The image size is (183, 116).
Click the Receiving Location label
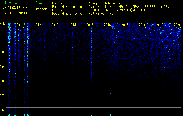coord(68,7)
